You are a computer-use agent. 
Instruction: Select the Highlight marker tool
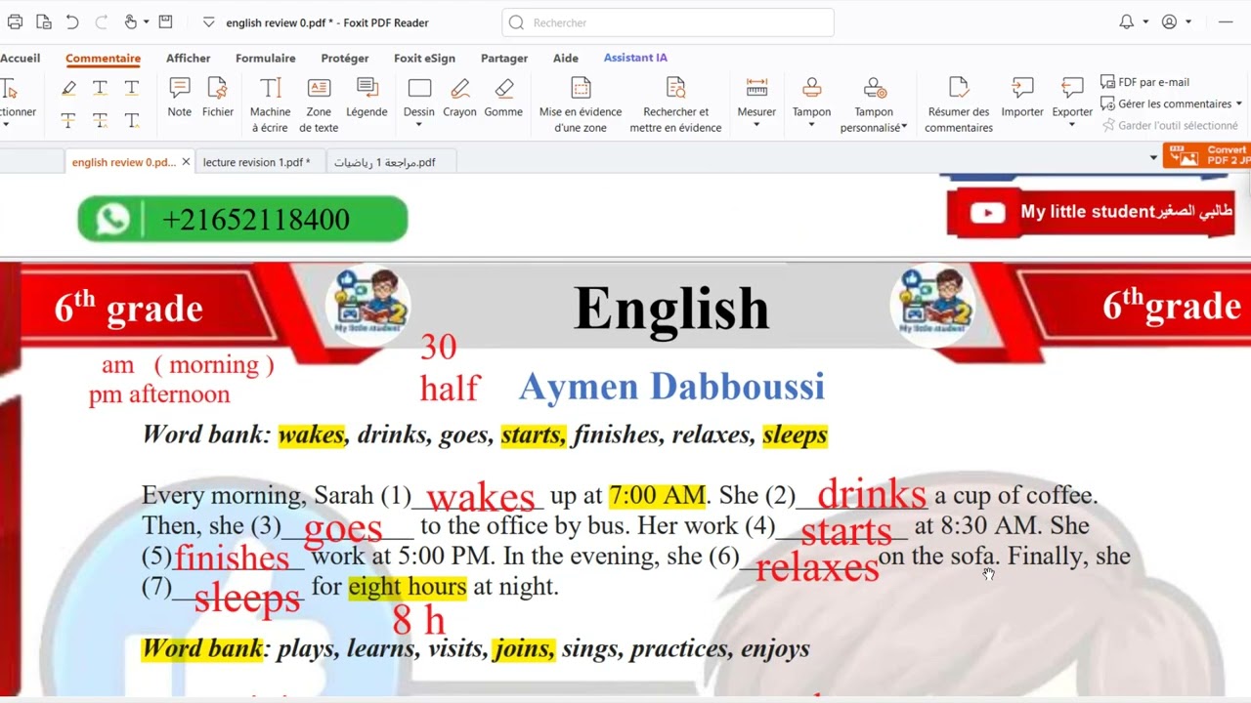click(68, 88)
